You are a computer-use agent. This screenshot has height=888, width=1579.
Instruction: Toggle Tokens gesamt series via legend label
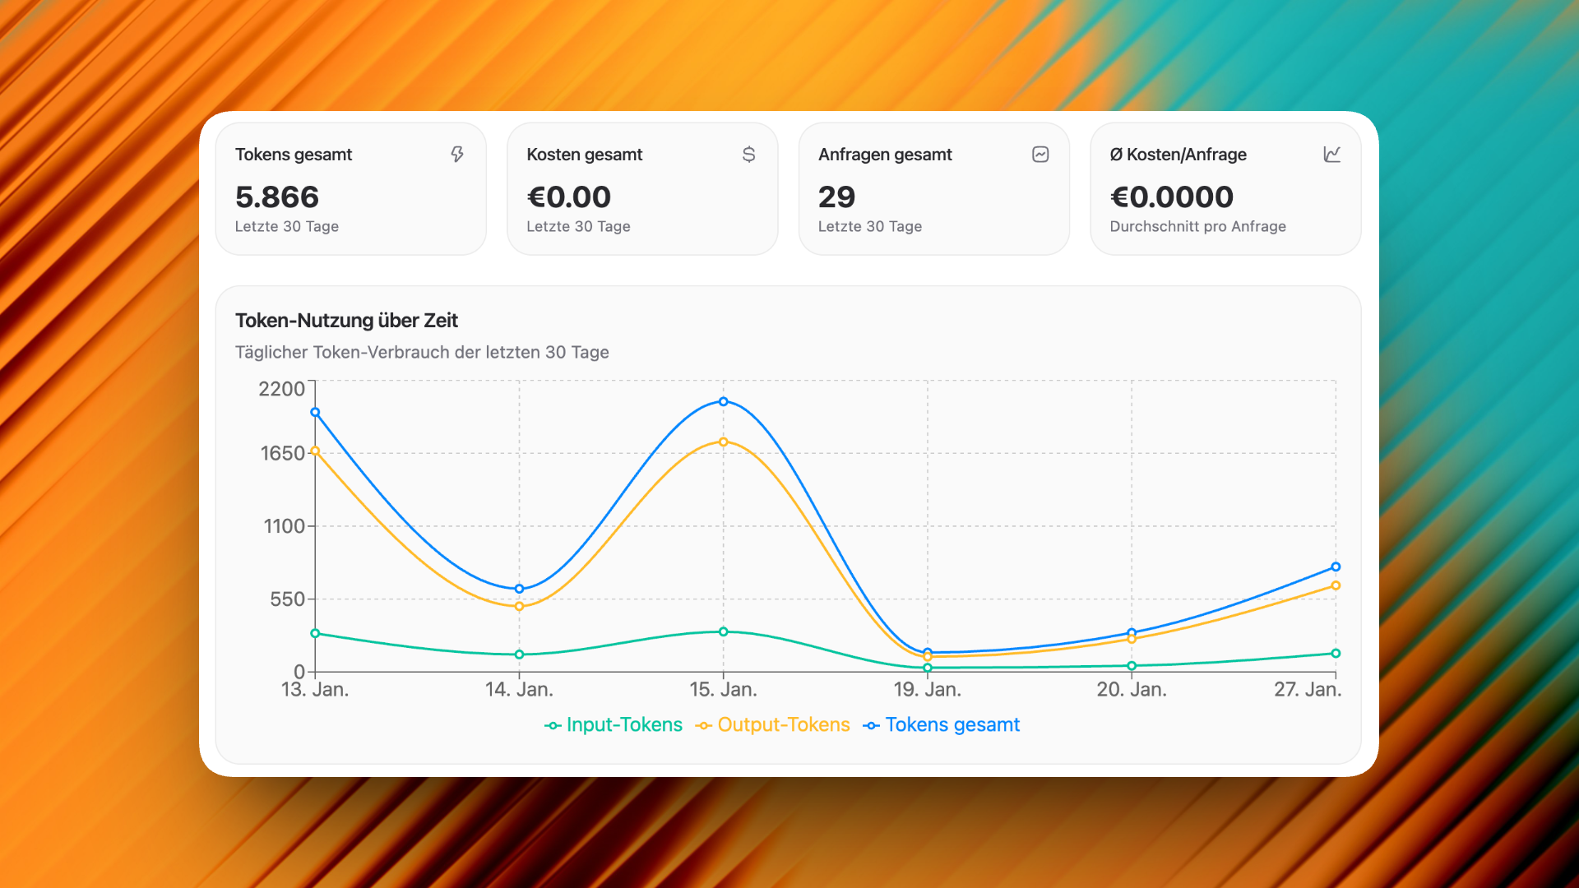point(952,724)
